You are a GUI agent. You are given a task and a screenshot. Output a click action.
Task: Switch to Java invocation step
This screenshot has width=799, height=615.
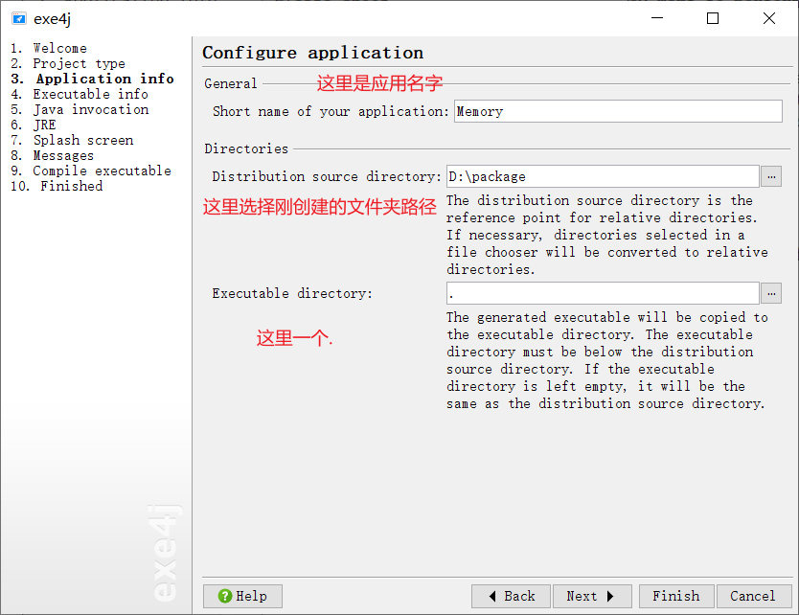pyautogui.click(x=90, y=109)
